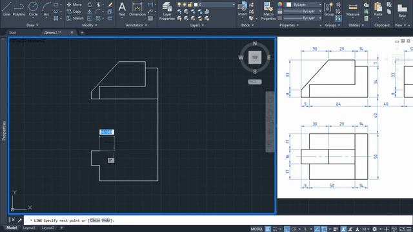Click the Insert block tool

tap(243, 9)
